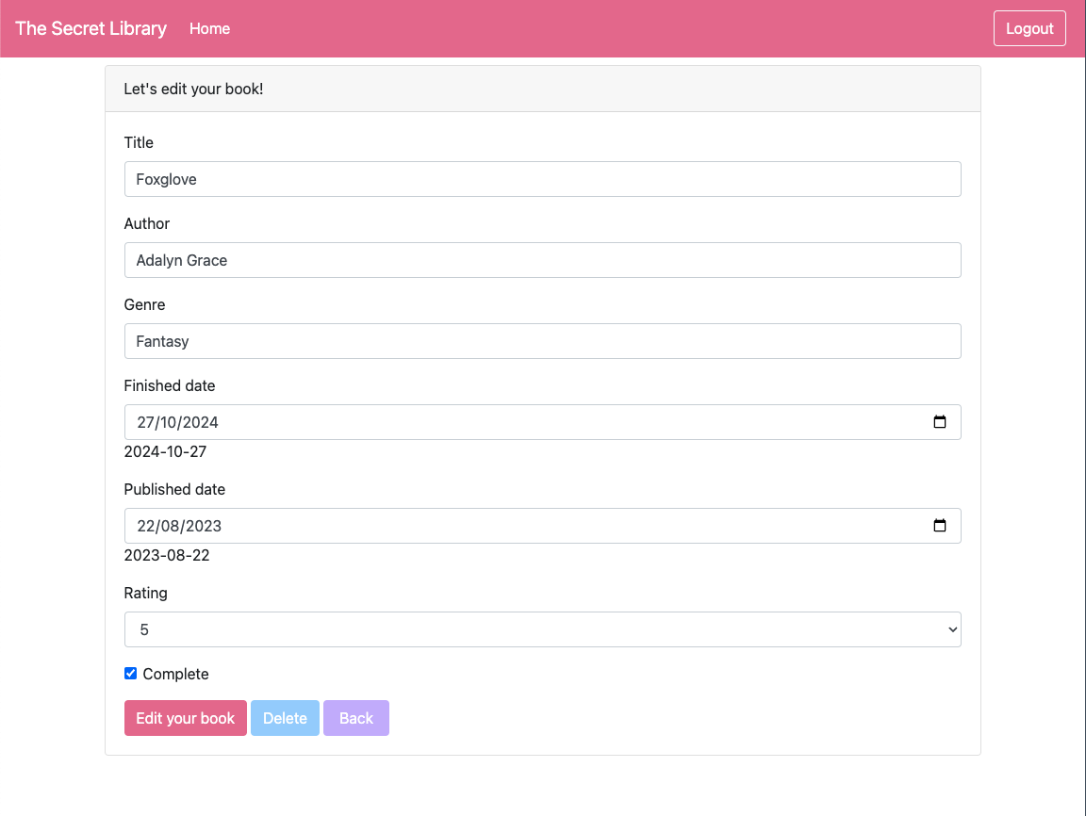
Task: Select day 22 in Published date field
Action: point(145,526)
